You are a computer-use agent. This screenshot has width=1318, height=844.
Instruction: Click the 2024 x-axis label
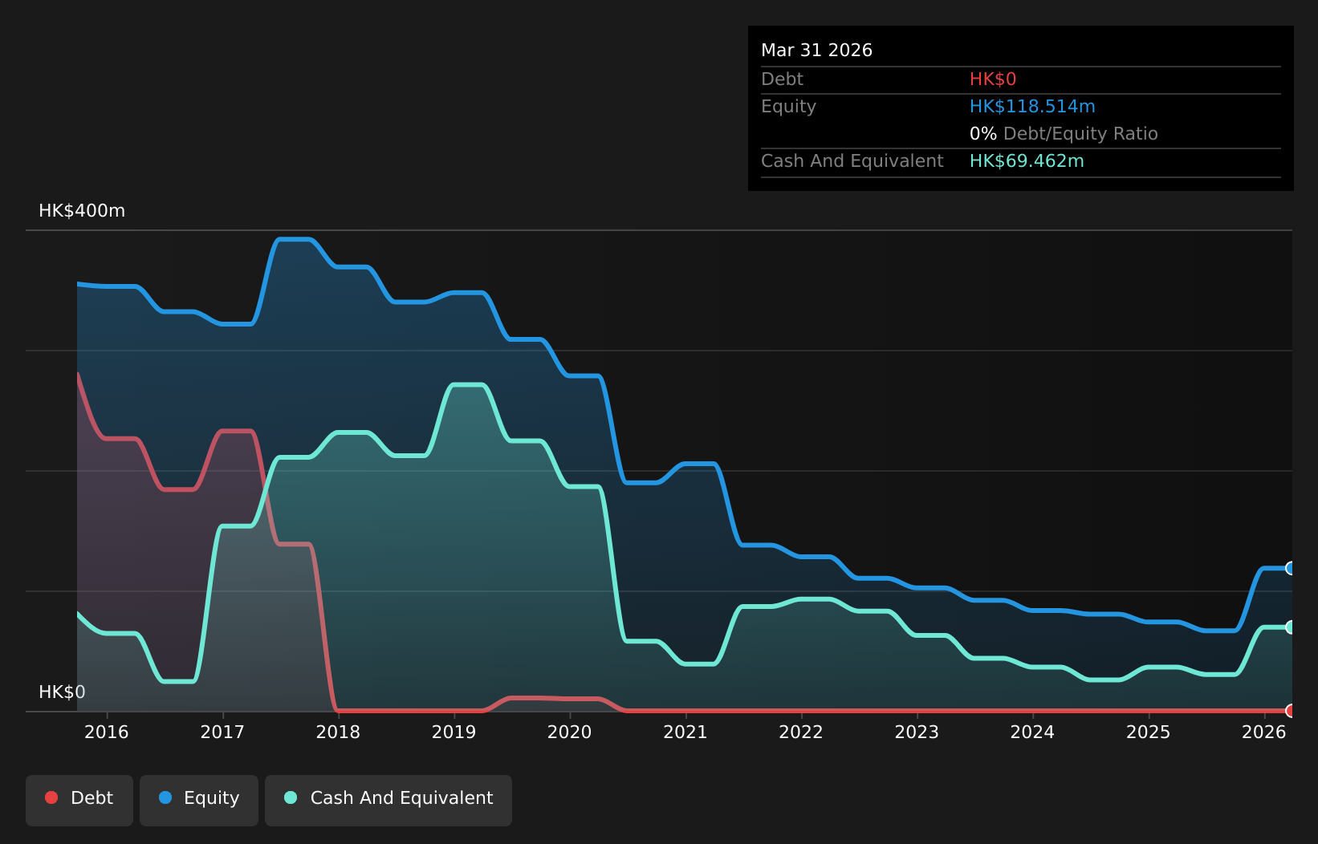pyautogui.click(x=1032, y=732)
